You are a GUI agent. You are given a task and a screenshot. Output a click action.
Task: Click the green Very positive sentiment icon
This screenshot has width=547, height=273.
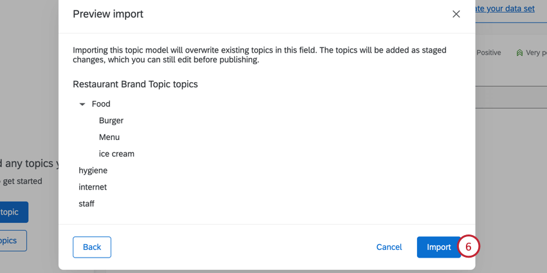519,53
